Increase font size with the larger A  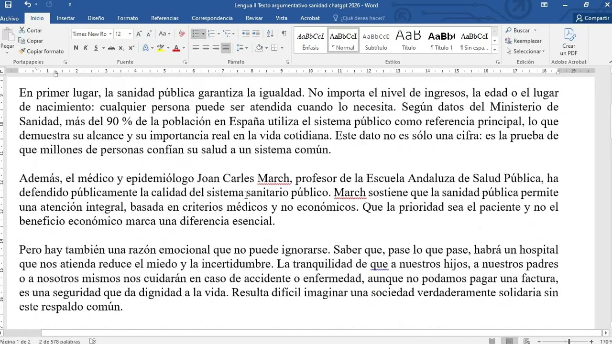tap(139, 34)
